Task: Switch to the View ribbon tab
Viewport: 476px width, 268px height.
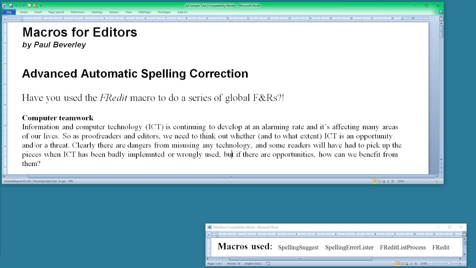Action: click(128, 12)
